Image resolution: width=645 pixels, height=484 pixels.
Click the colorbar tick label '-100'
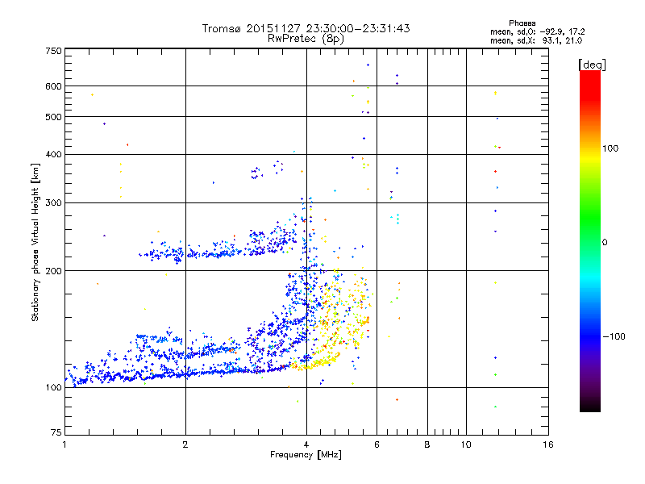coord(614,336)
